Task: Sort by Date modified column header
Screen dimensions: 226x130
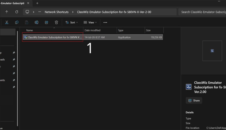Action: click(x=92, y=30)
